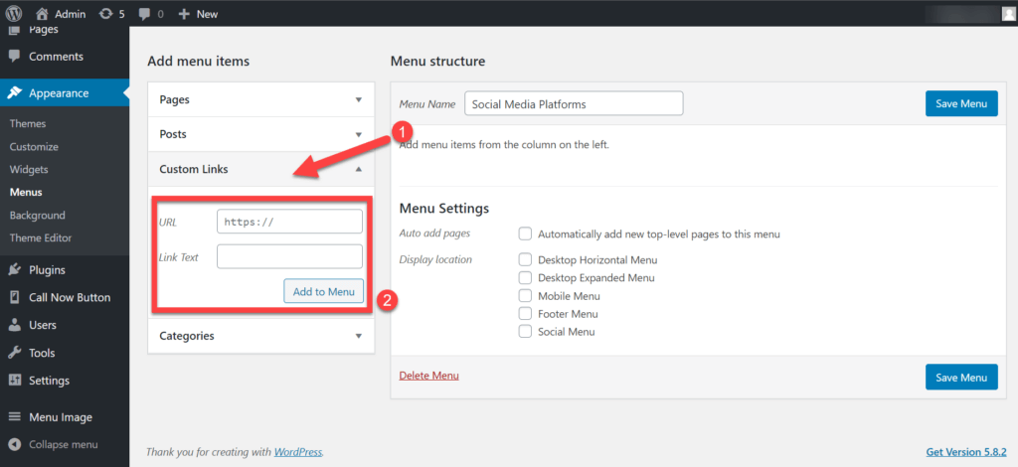Click the New plus icon in admin bar
The height and width of the screenshot is (467, 1018).
pos(184,14)
